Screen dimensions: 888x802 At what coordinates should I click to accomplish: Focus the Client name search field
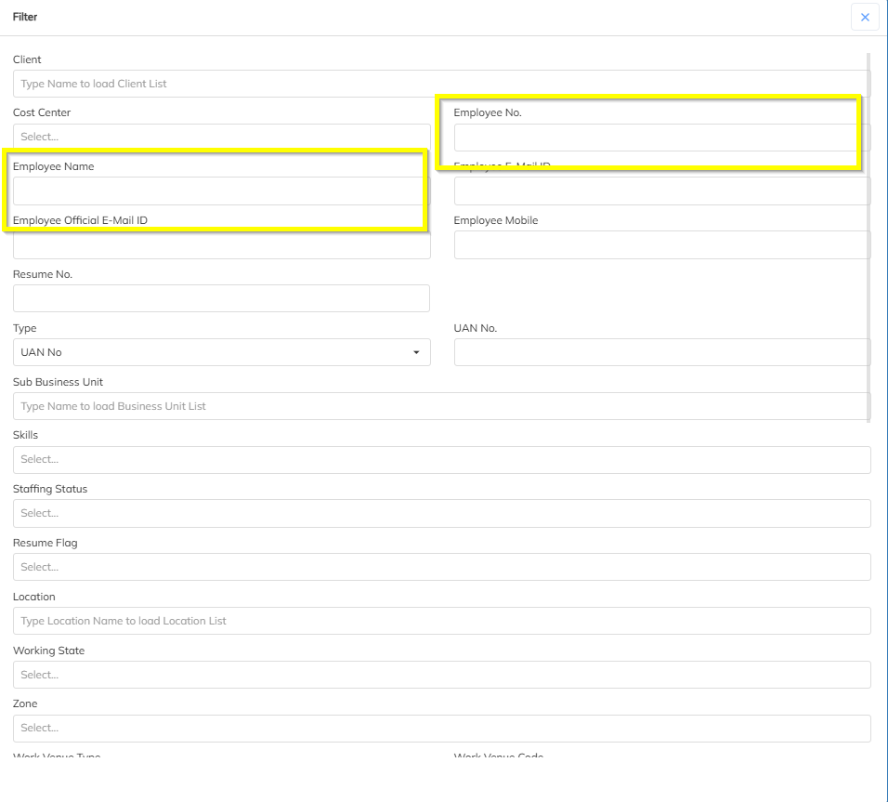click(441, 84)
